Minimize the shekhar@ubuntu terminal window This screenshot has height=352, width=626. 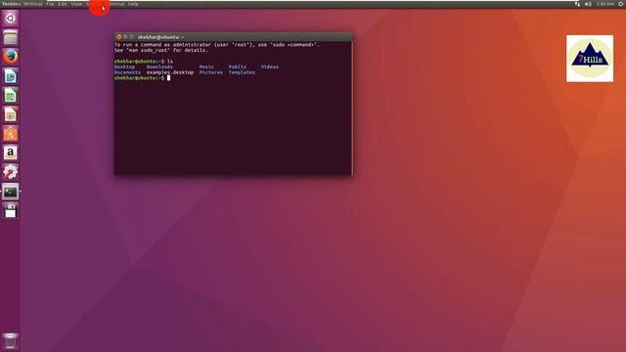click(125, 37)
